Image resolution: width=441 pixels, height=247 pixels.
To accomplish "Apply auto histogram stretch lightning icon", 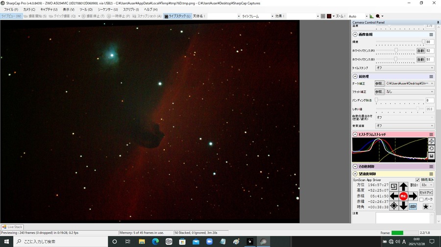I will [x=431, y=141].
